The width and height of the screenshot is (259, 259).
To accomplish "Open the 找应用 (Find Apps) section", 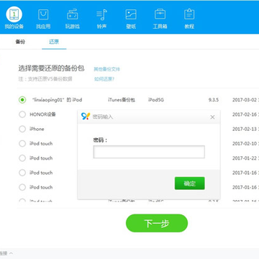I will click(x=43, y=18).
